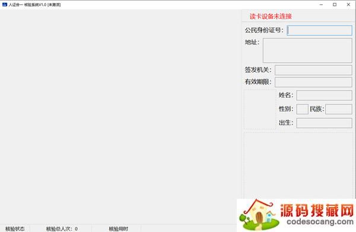Click the citizen ID number input field

coord(320,30)
